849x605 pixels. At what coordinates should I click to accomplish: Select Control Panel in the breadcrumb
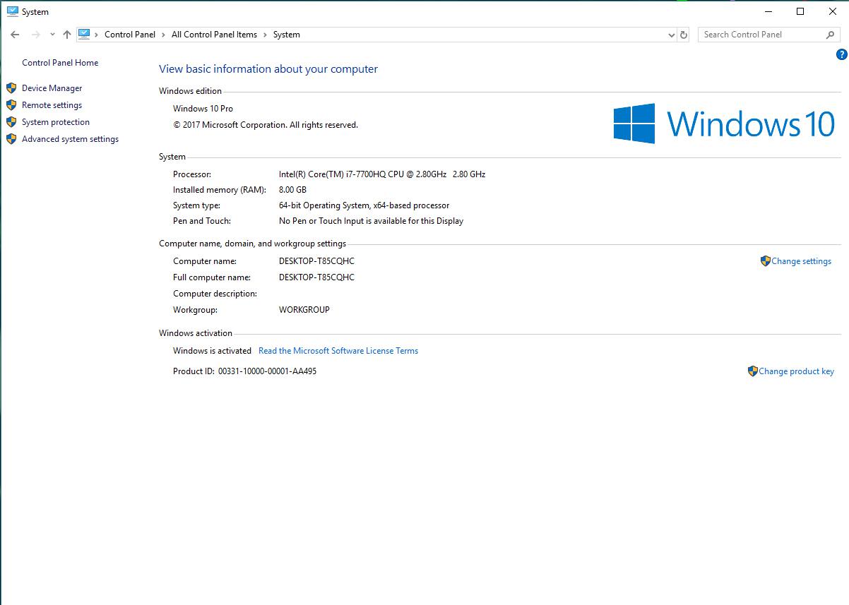(x=130, y=35)
